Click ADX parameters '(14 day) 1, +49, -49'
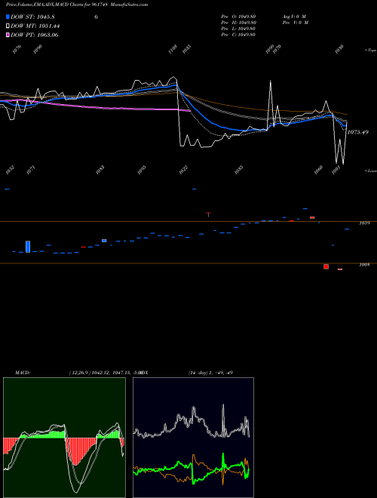 click(210, 373)
